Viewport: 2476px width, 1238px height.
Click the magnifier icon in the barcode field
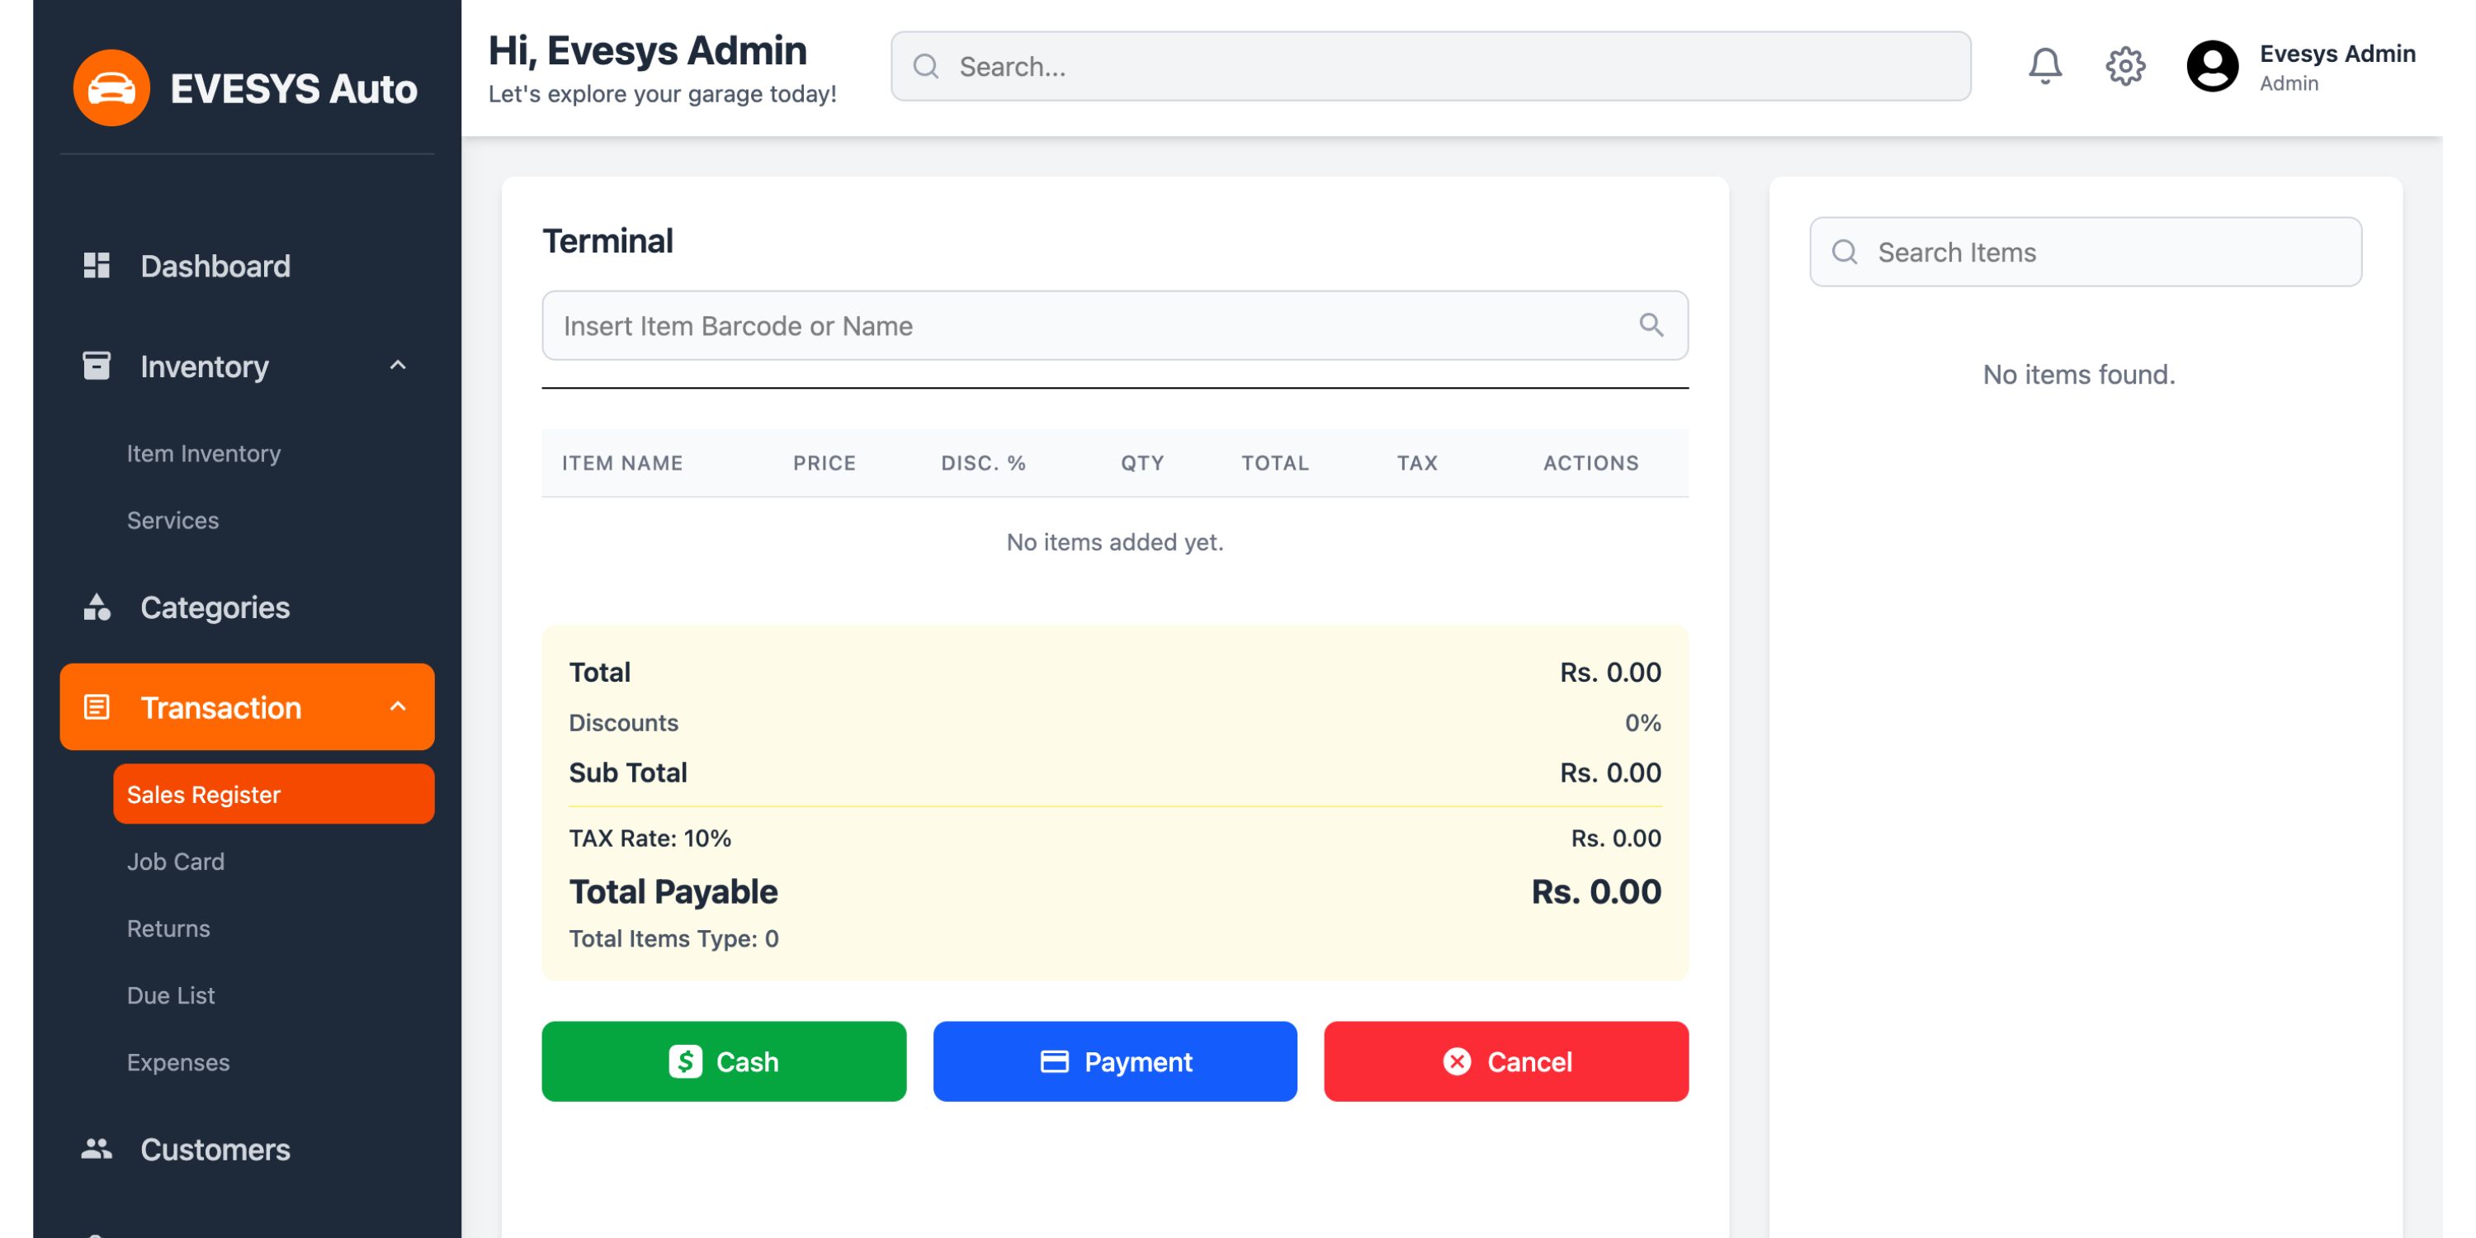[1651, 325]
